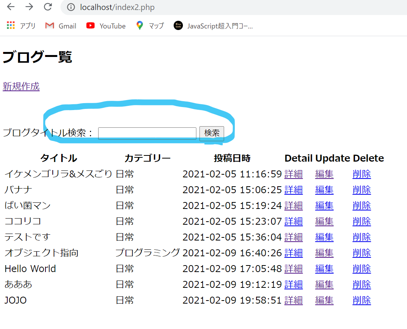Open the Google Maps bookmark

coord(150,26)
